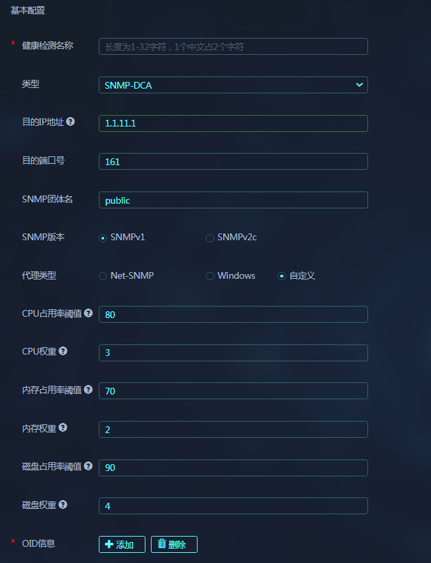Screen dimensions: 431x563
Task: Select 自定义 agent type option
Action: point(281,276)
